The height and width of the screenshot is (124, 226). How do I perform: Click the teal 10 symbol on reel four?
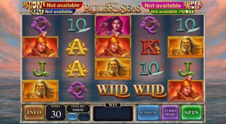(x=151, y=69)
